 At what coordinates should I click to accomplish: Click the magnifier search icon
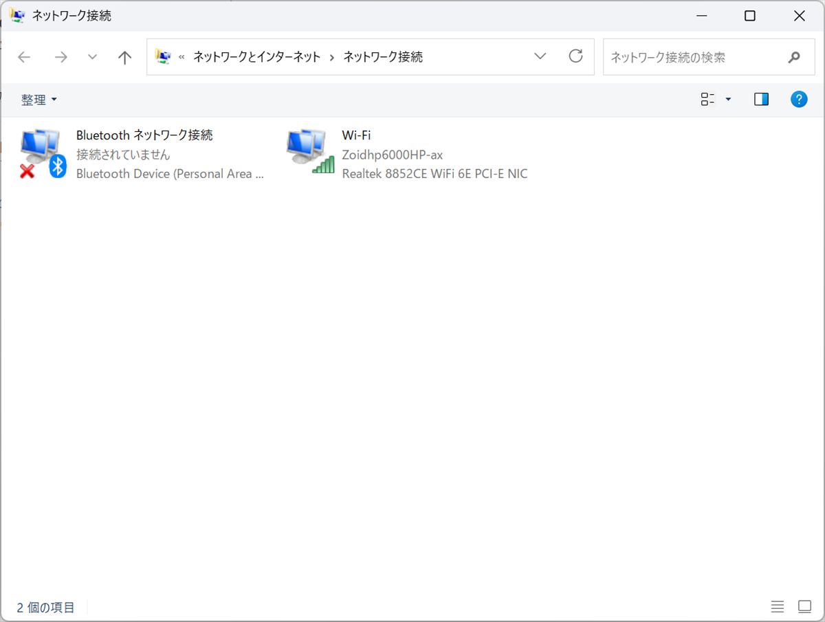point(794,57)
